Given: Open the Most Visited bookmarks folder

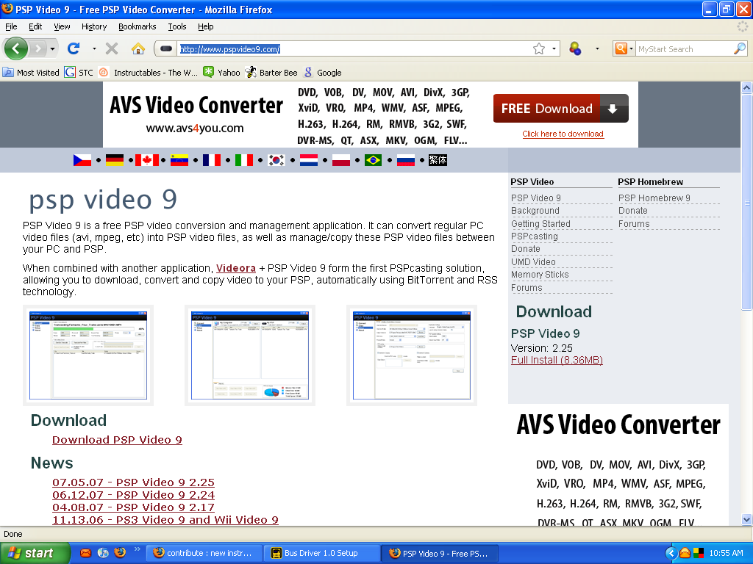Looking at the screenshot, I should 31,73.
